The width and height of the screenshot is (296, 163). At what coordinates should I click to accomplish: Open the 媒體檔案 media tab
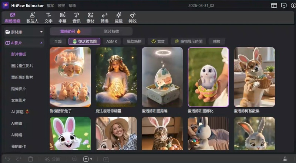[13, 18]
